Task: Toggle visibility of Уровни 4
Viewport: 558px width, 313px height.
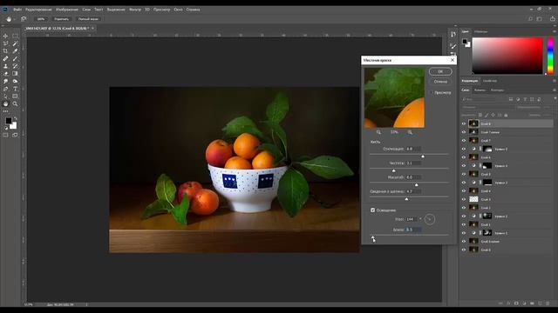Action: pyautogui.click(x=464, y=166)
